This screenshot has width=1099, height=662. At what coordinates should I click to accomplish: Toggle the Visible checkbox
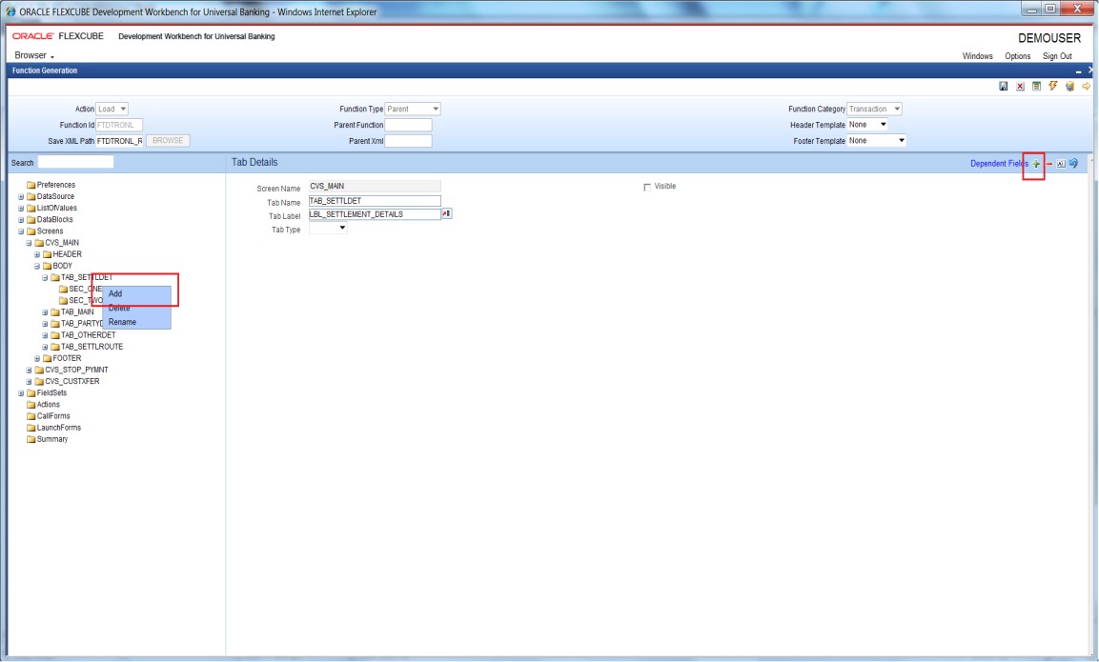tap(647, 187)
